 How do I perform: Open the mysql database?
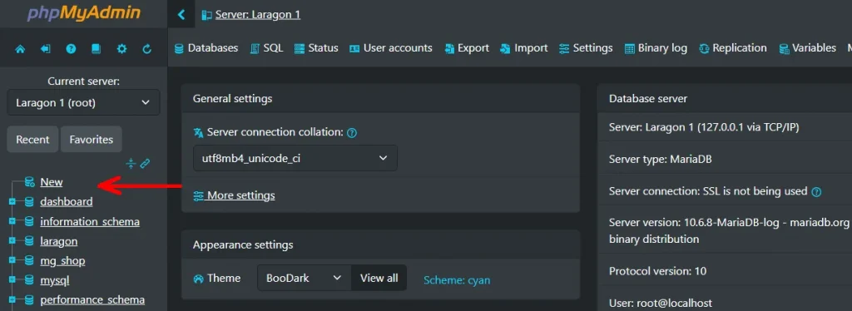pos(54,280)
